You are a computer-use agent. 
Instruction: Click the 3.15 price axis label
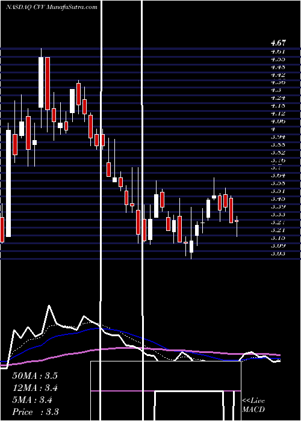pos(278,238)
